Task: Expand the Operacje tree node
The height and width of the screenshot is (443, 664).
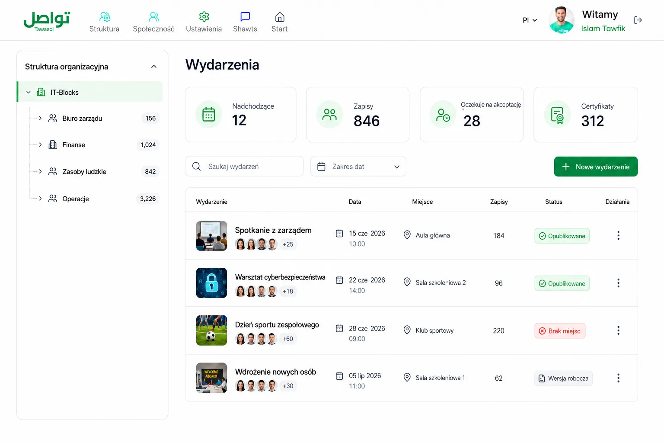Action: coord(40,199)
